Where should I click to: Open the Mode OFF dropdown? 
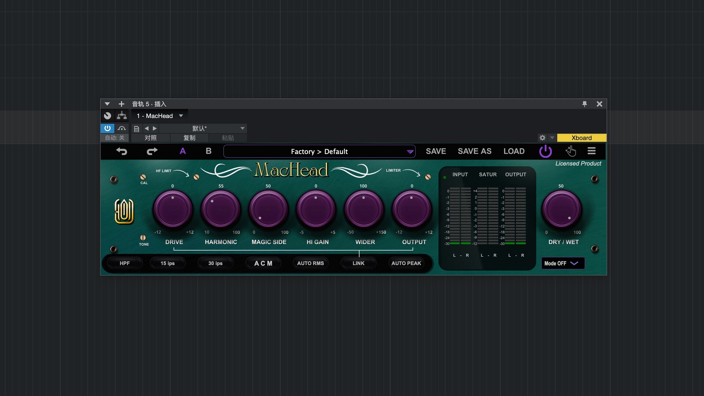pyautogui.click(x=563, y=263)
